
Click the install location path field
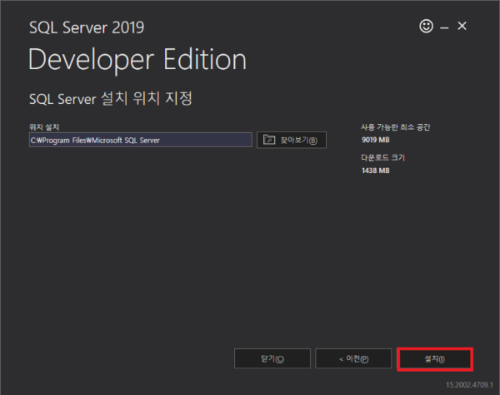pyautogui.click(x=141, y=140)
